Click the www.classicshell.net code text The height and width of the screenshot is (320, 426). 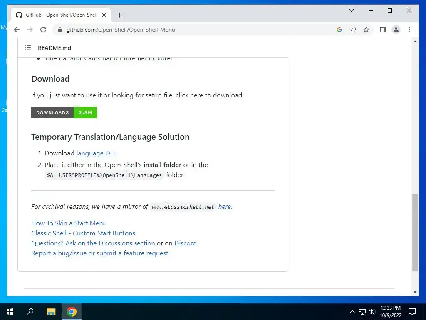[x=183, y=207]
